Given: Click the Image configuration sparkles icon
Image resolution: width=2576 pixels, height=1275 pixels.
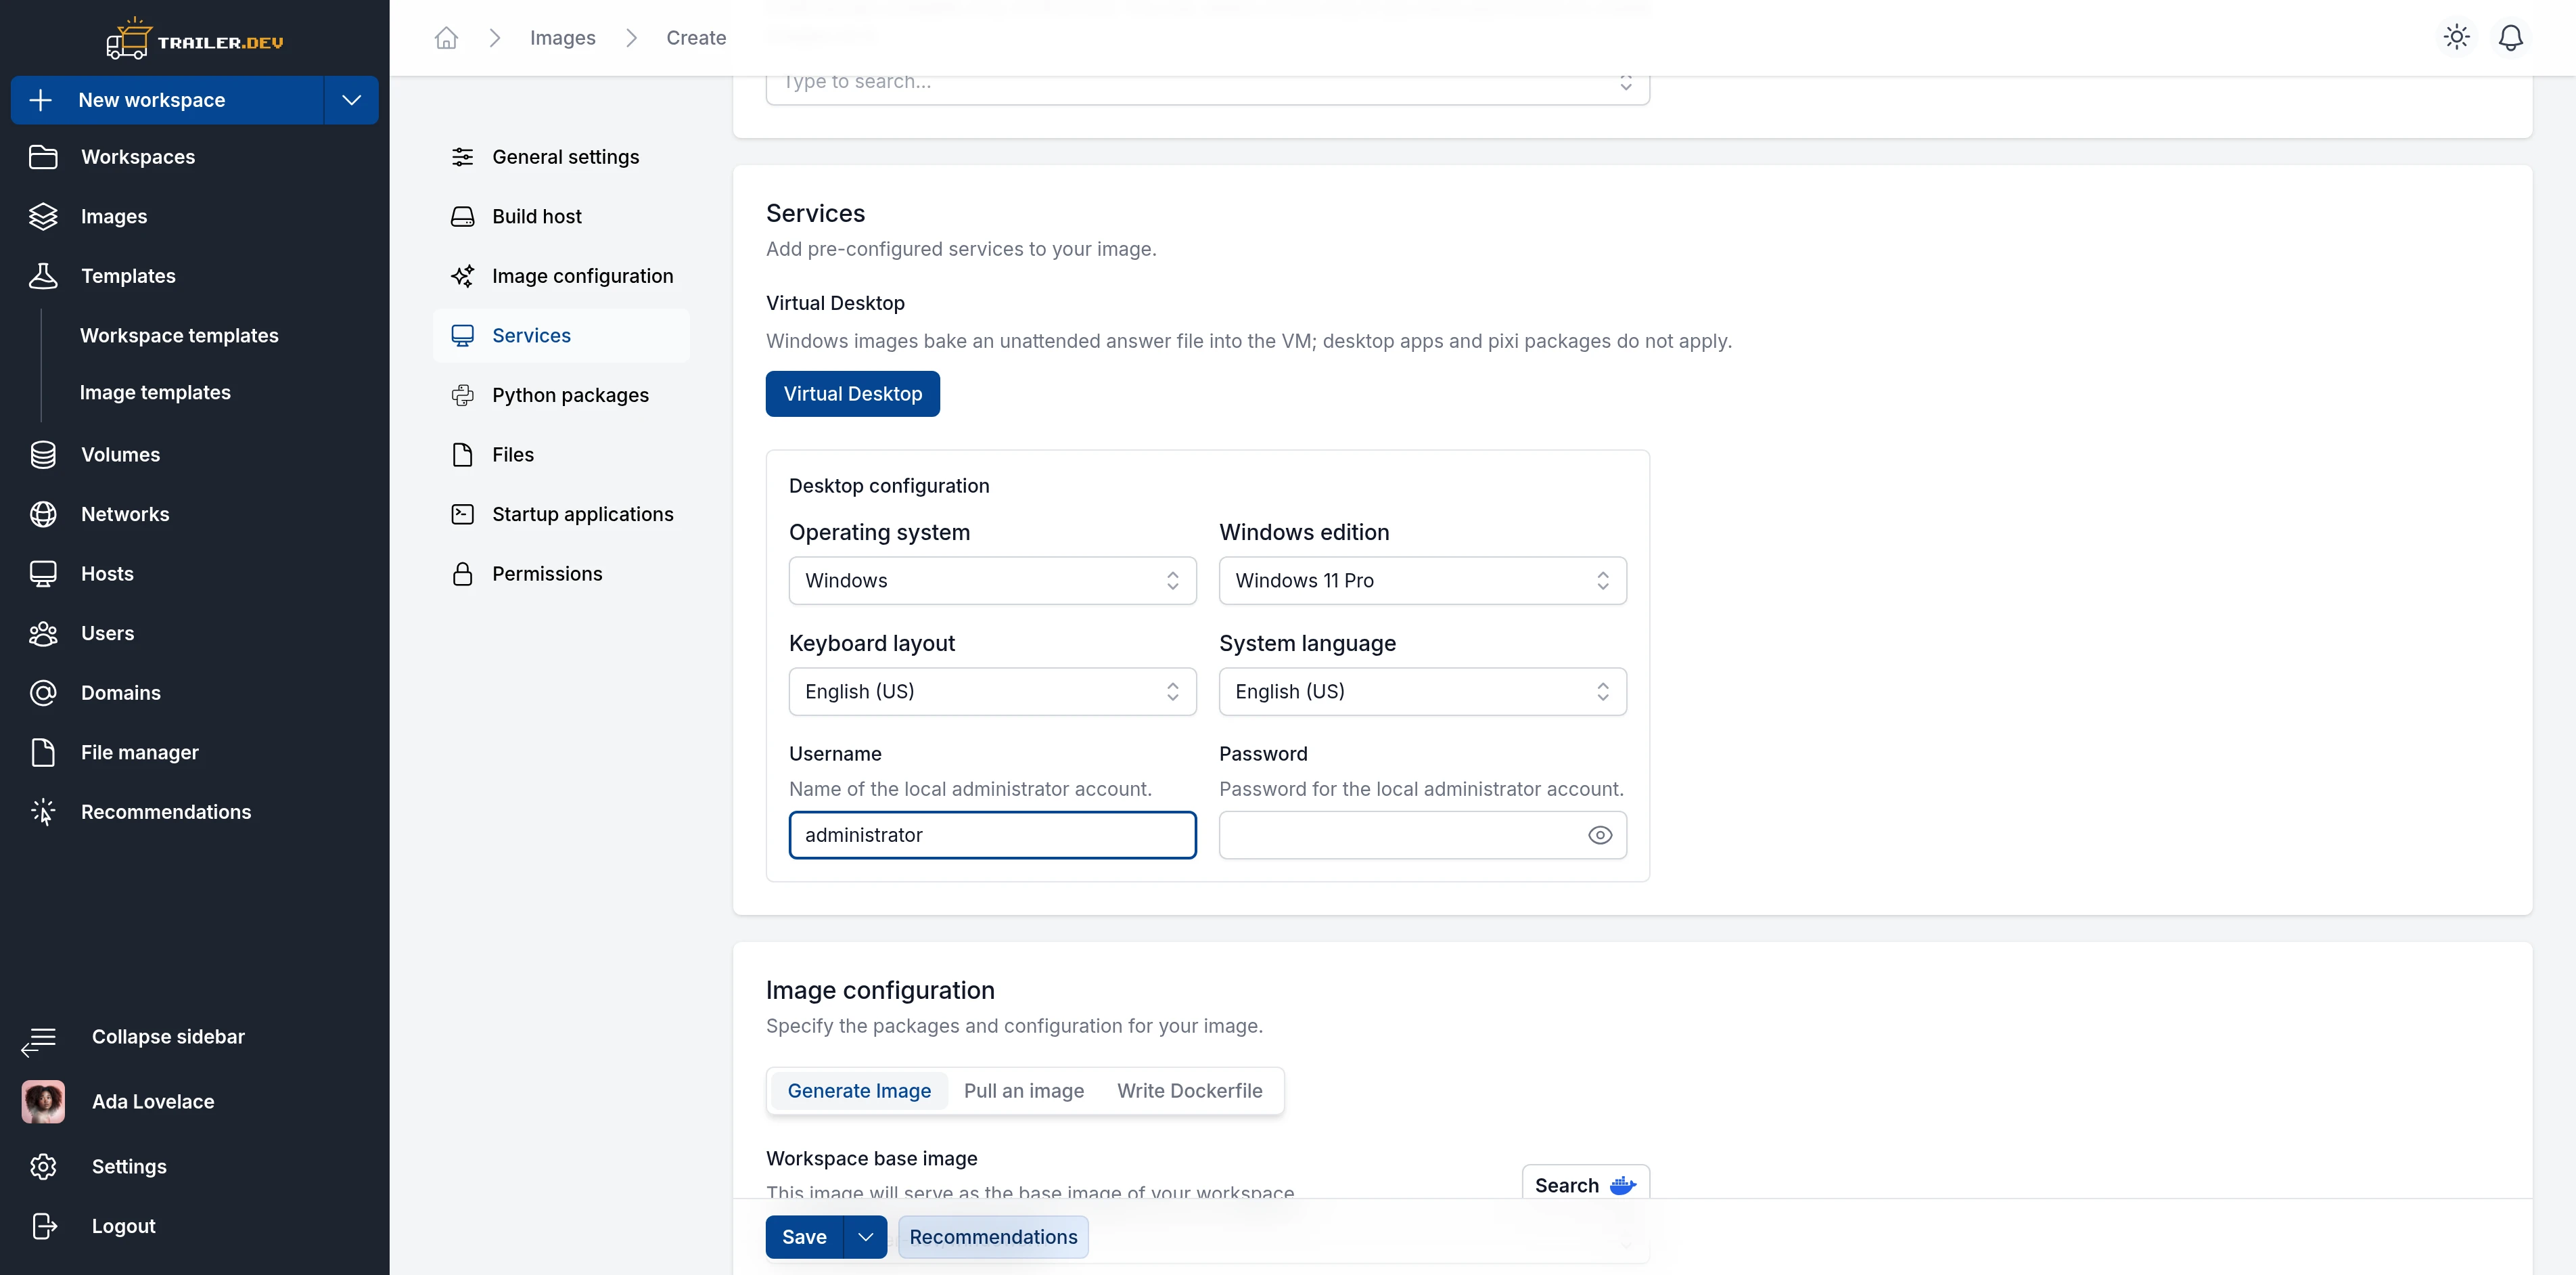Looking at the screenshot, I should click(x=462, y=276).
